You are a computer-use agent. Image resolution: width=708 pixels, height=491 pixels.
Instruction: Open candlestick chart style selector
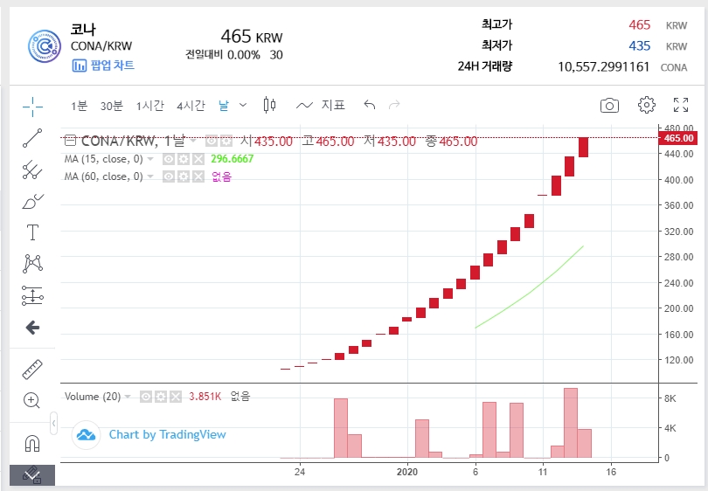[x=269, y=105]
